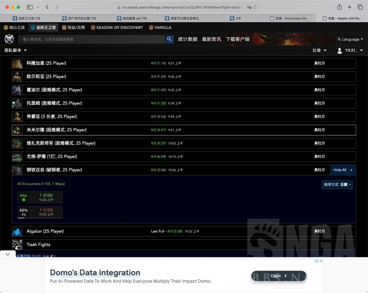Screen dimensions: 368x293
Task: Open the 下载客户端 link
Action: click(x=238, y=39)
